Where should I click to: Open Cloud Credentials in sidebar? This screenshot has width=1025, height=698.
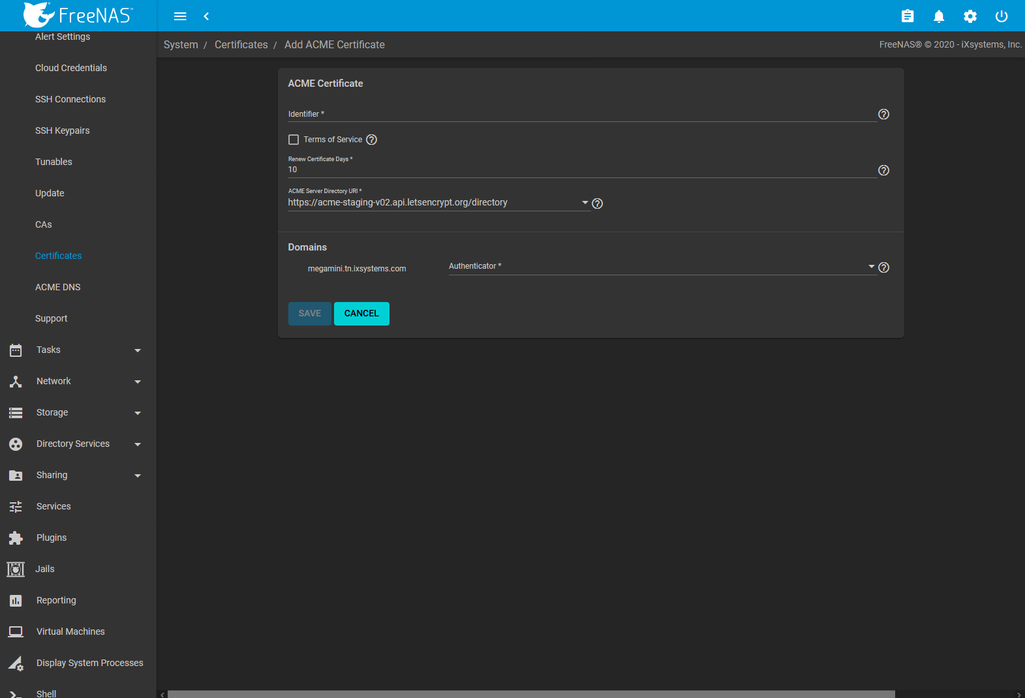click(71, 68)
